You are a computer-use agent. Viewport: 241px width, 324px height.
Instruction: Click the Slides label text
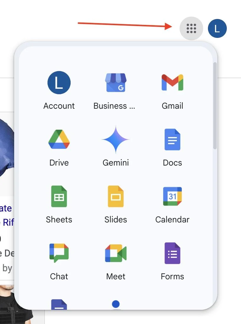click(116, 219)
